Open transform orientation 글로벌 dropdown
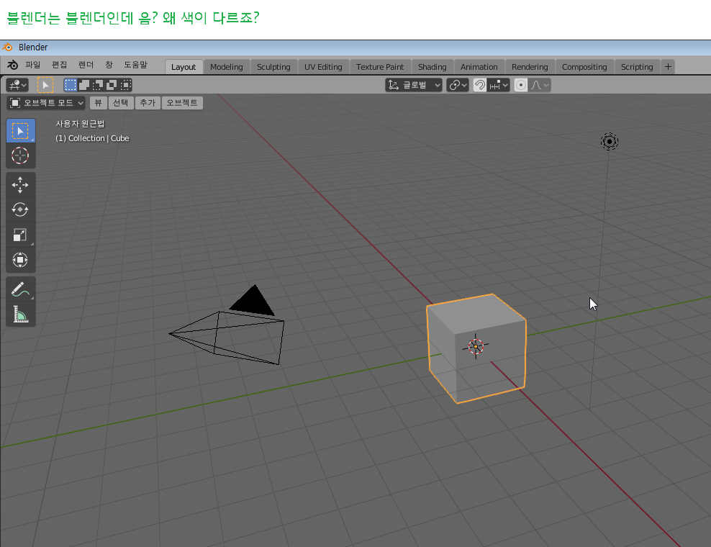Viewport: 711px width, 547px height. 414,85
